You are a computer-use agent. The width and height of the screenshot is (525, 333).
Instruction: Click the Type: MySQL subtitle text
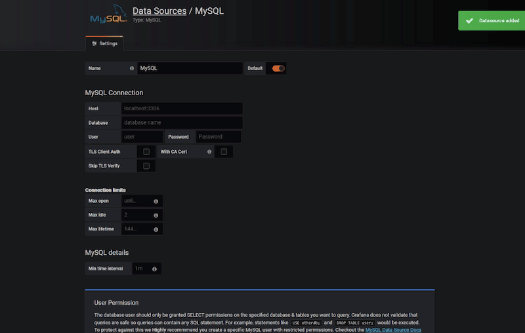146,20
